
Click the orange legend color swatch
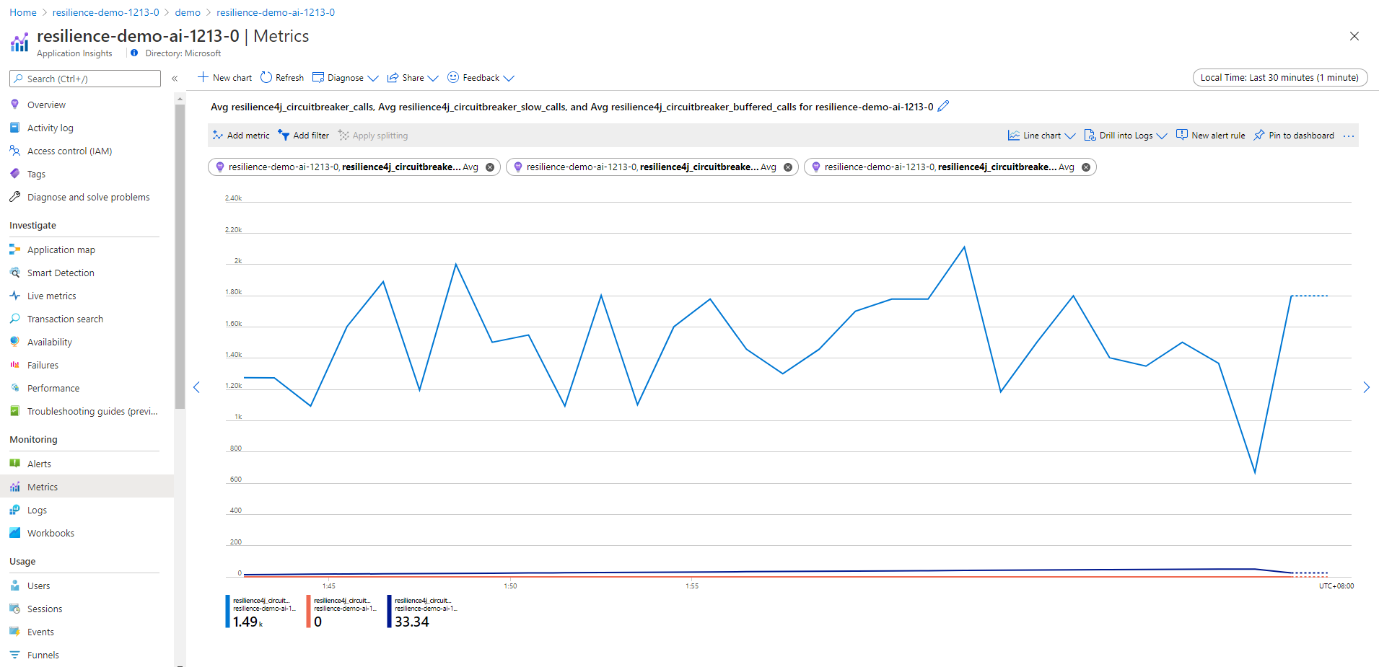309,611
